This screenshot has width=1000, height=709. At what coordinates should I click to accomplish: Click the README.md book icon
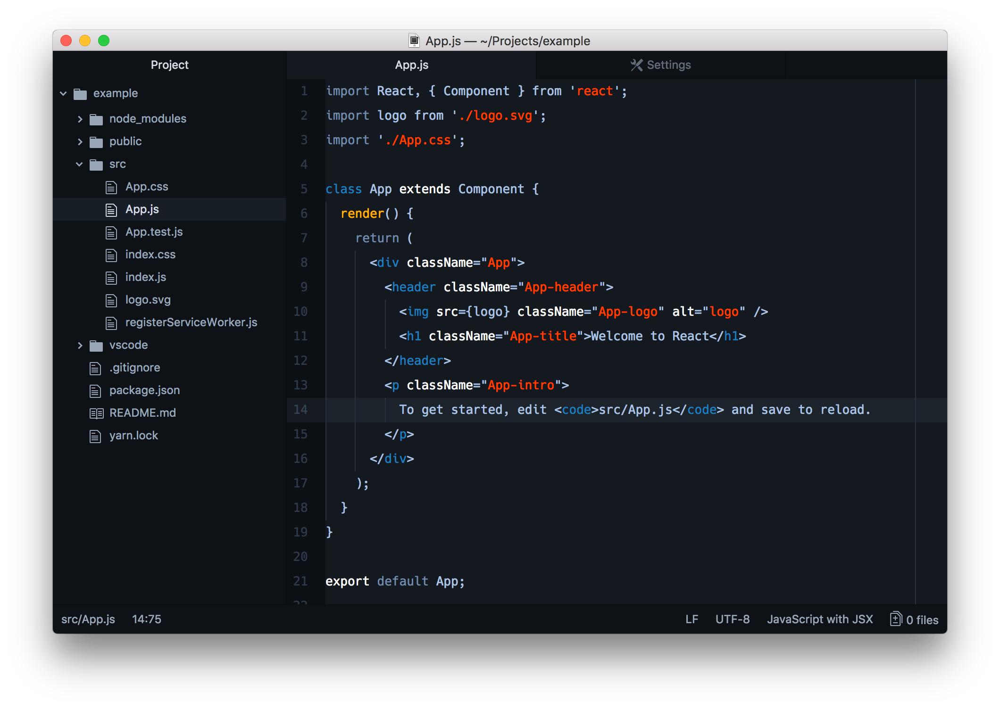96,413
